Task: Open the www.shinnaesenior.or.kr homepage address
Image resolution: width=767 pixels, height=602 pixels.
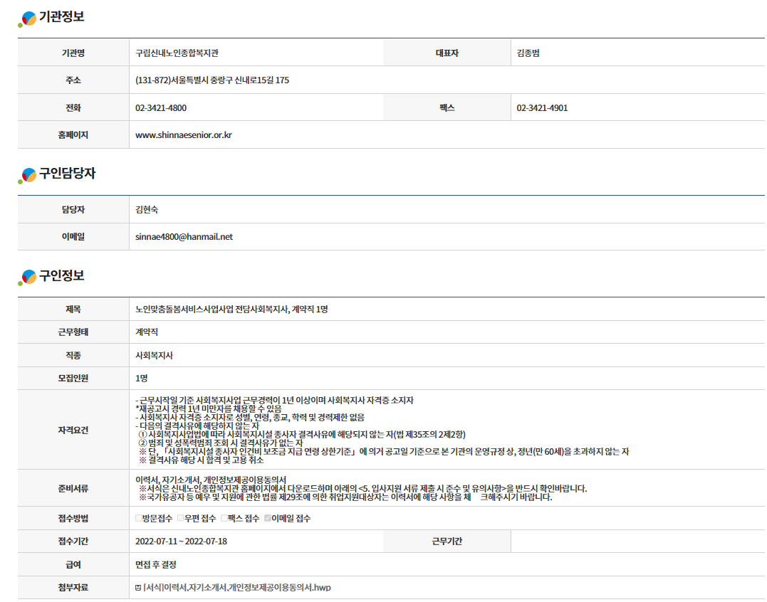Action: click(184, 135)
